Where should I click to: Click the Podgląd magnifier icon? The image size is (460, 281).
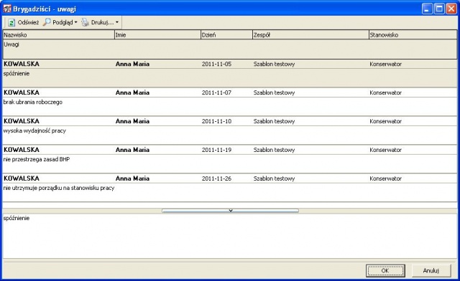tap(47, 22)
